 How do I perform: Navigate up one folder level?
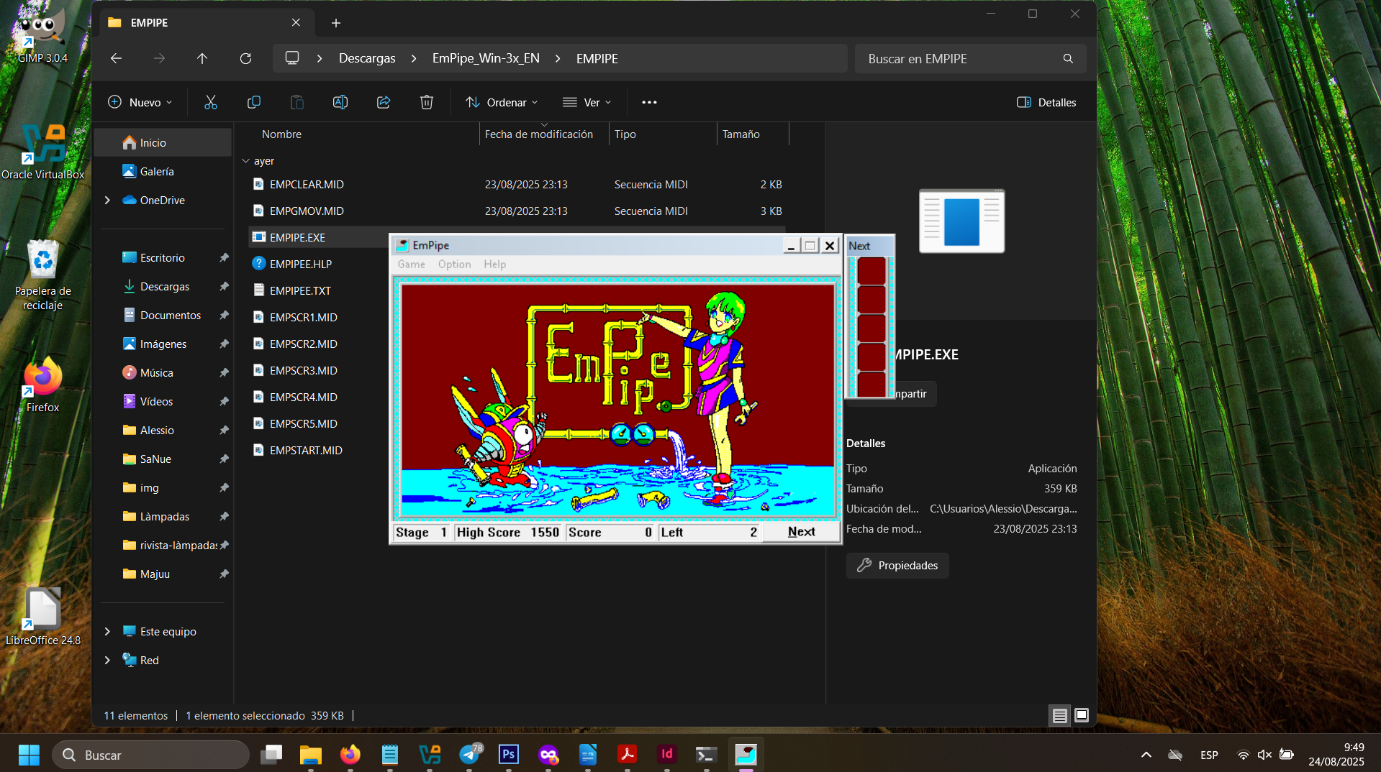(x=202, y=58)
